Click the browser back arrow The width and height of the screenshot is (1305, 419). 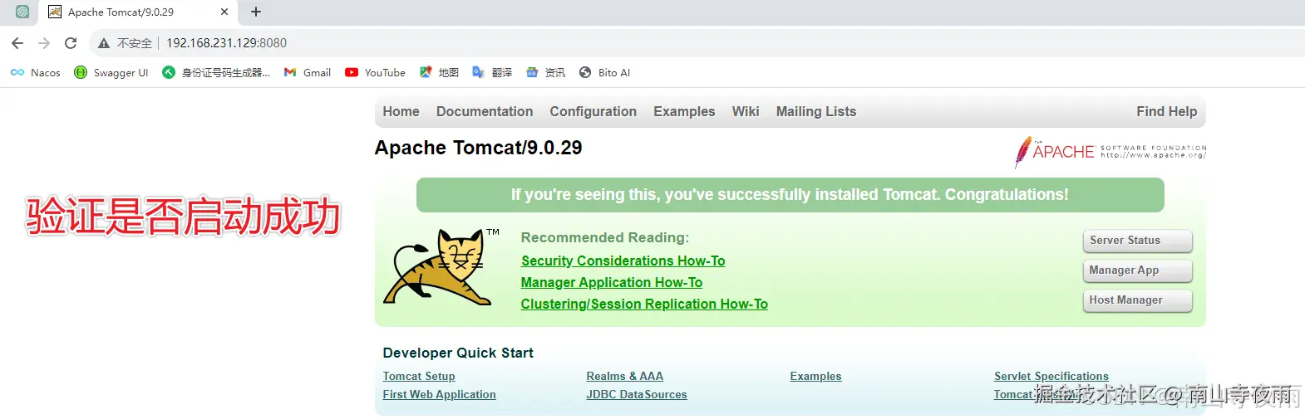(x=17, y=43)
